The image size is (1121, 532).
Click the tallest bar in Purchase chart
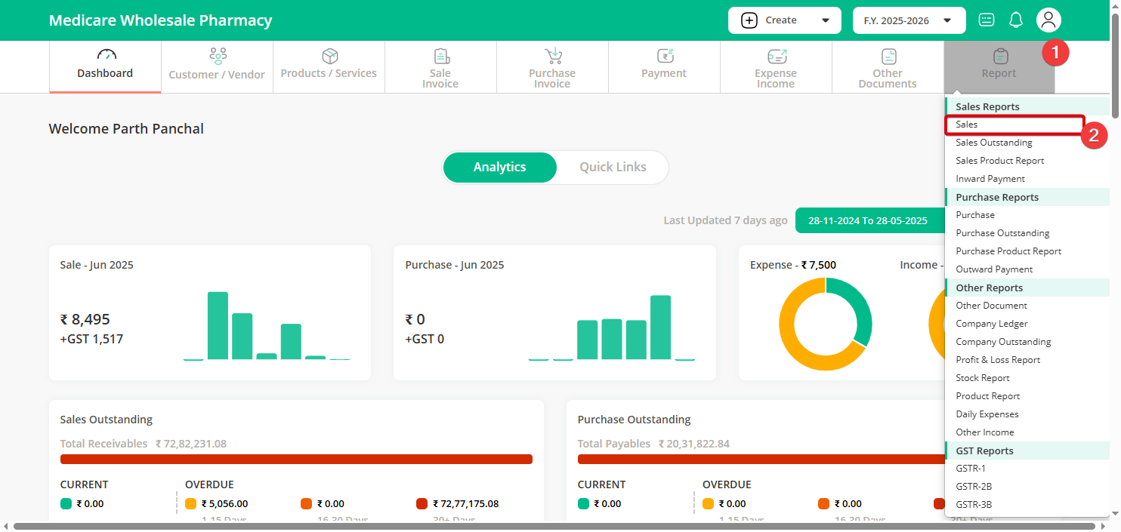point(660,327)
